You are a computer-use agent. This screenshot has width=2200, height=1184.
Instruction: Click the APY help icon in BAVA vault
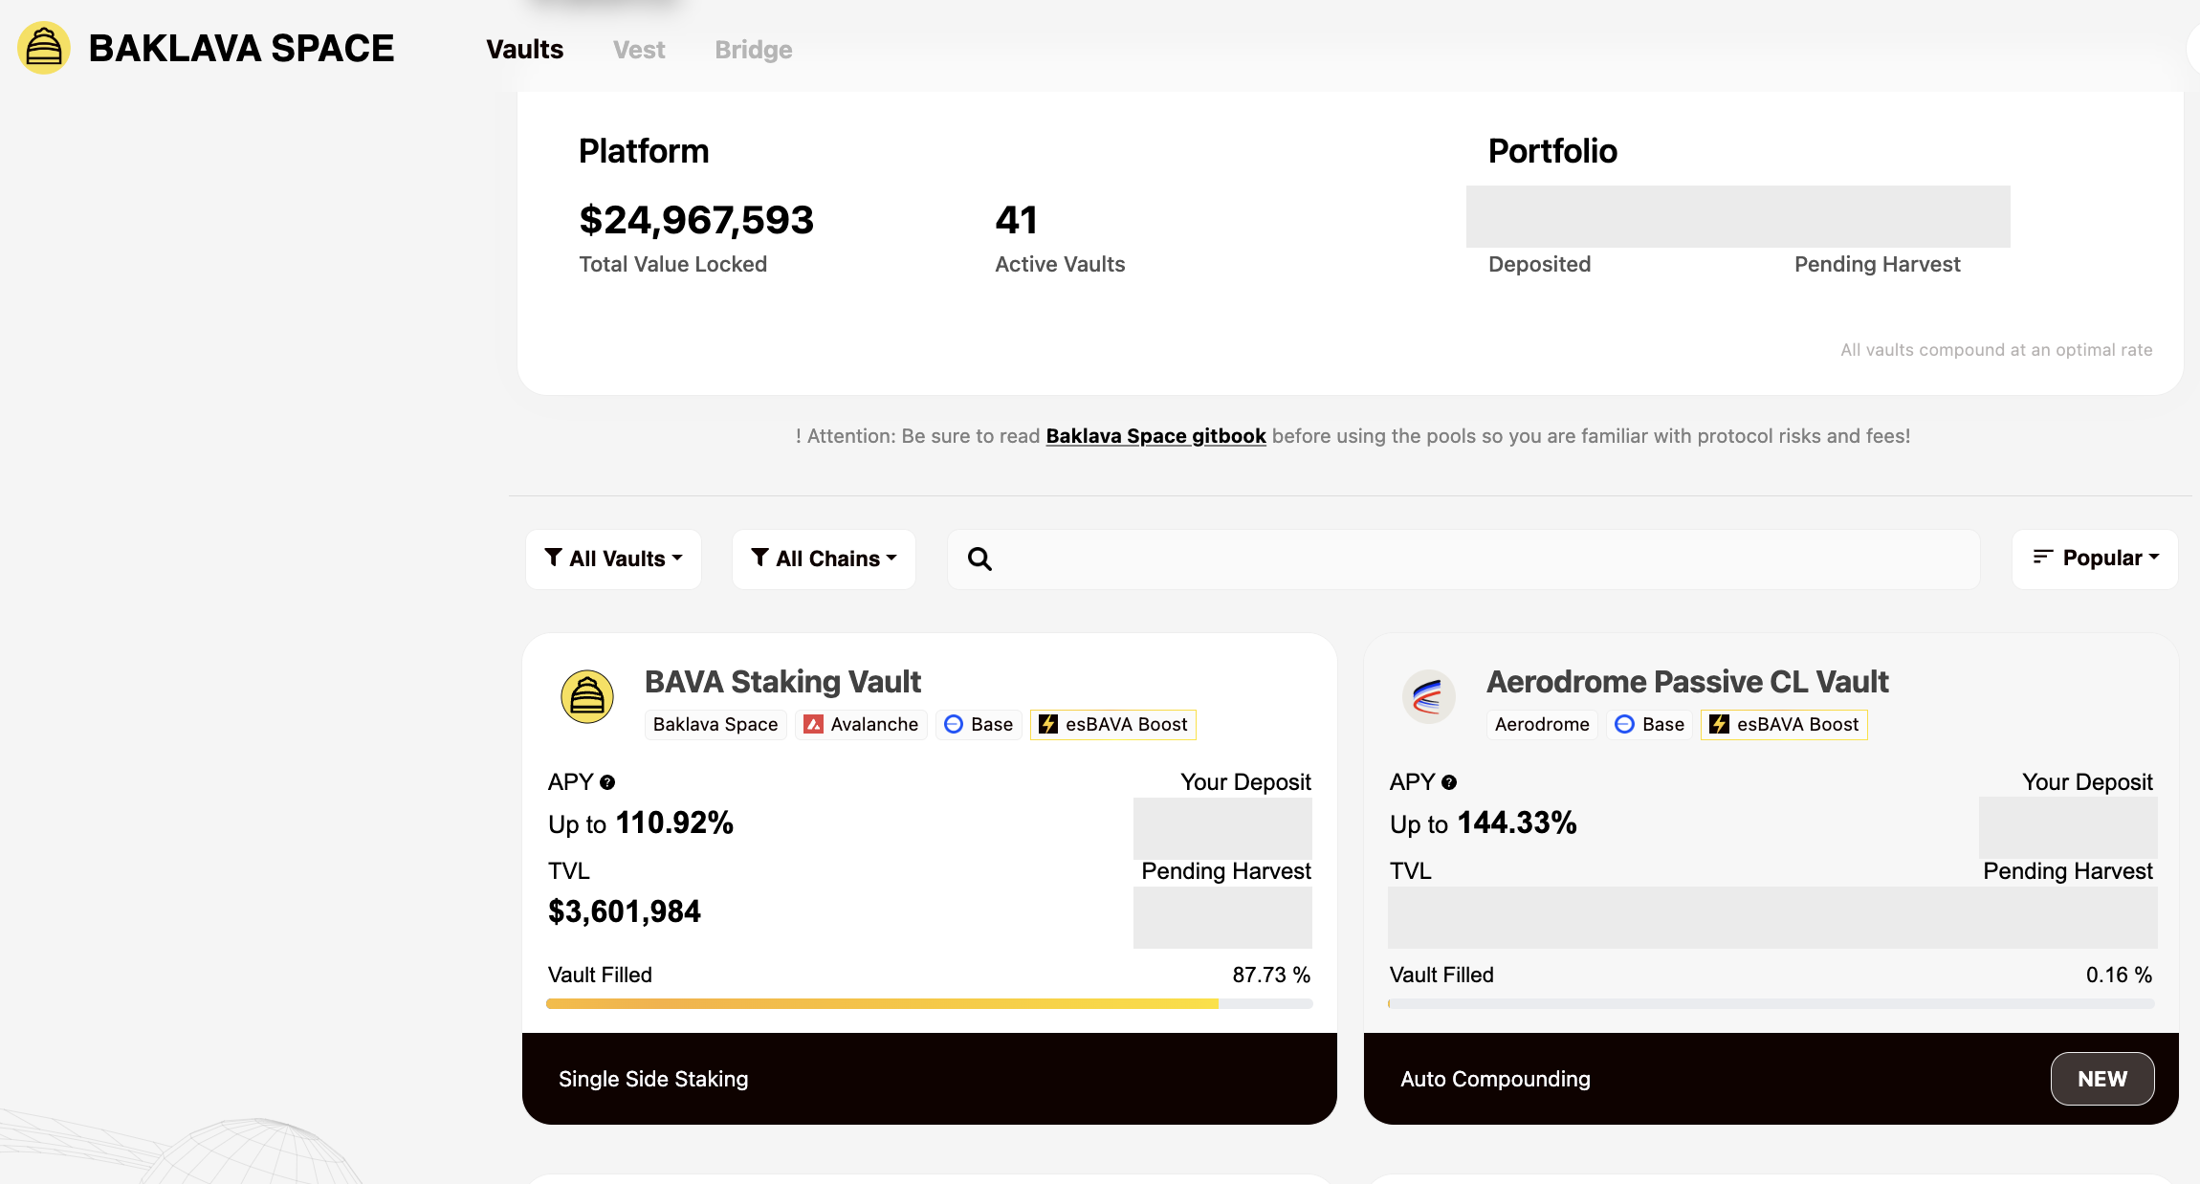[607, 782]
